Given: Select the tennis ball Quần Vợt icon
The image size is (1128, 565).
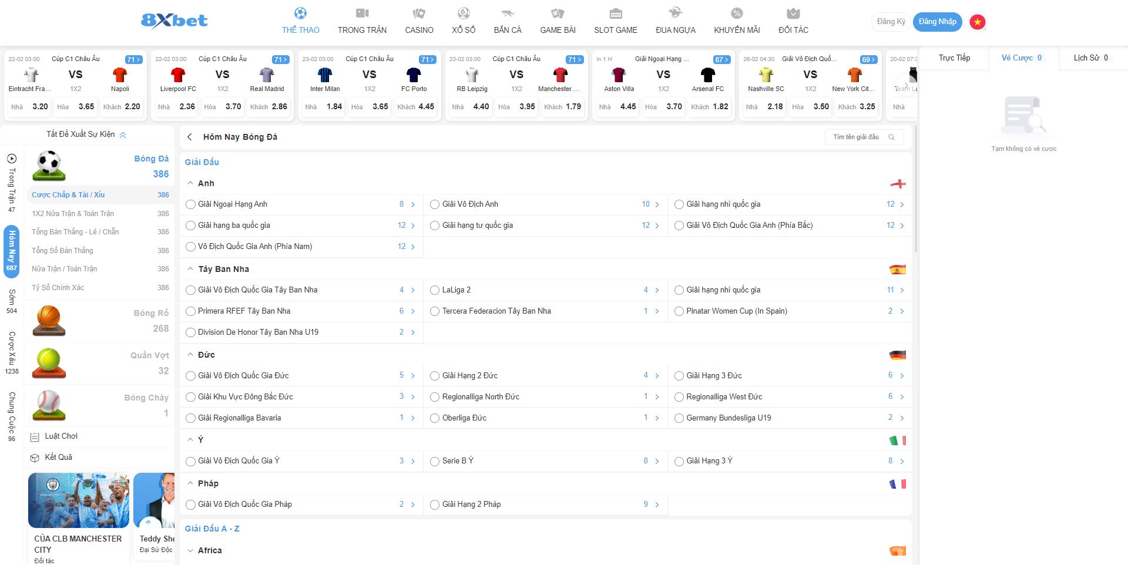Looking at the screenshot, I should (x=49, y=362).
